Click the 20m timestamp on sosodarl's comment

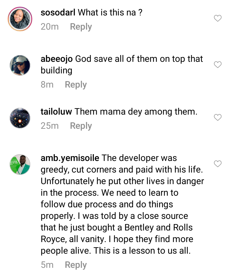pyautogui.click(x=50, y=27)
